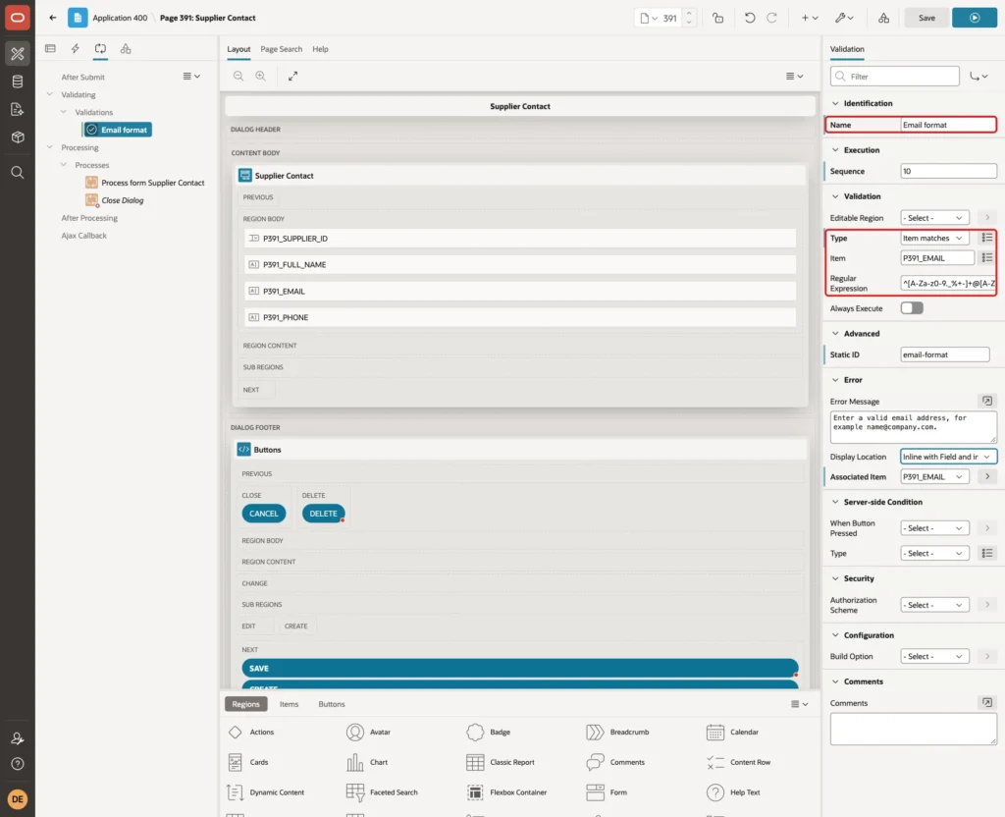Screen dimensions: 1005x817
Task: Open Authorization Scheme dropdown
Action: [934, 605]
